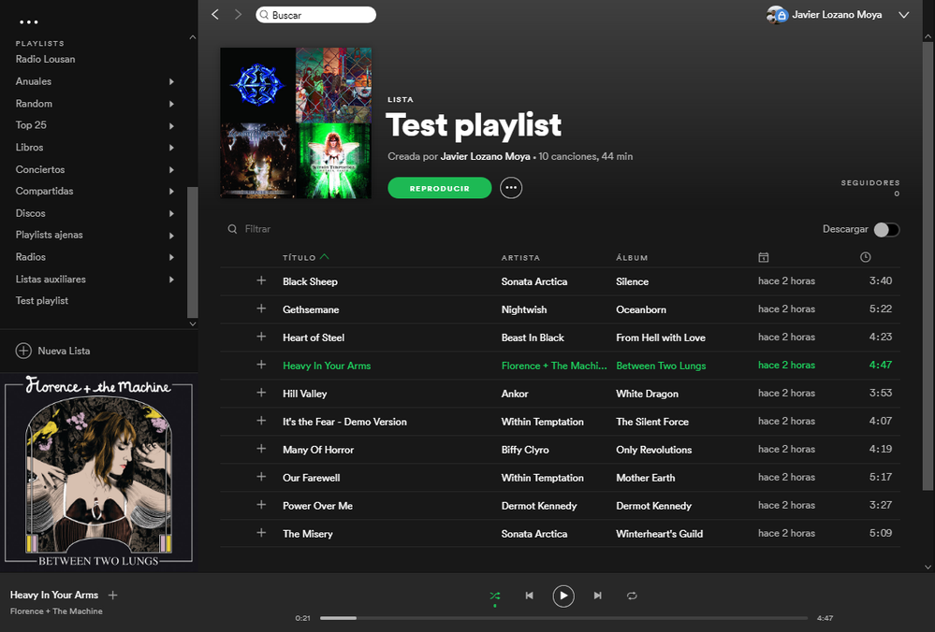Add Many Of Horror to library
This screenshot has width=935, height=632.
(261, 449)
